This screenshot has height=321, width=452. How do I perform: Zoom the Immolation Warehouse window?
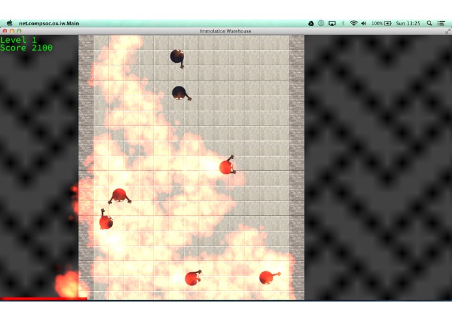coord(19,31)
